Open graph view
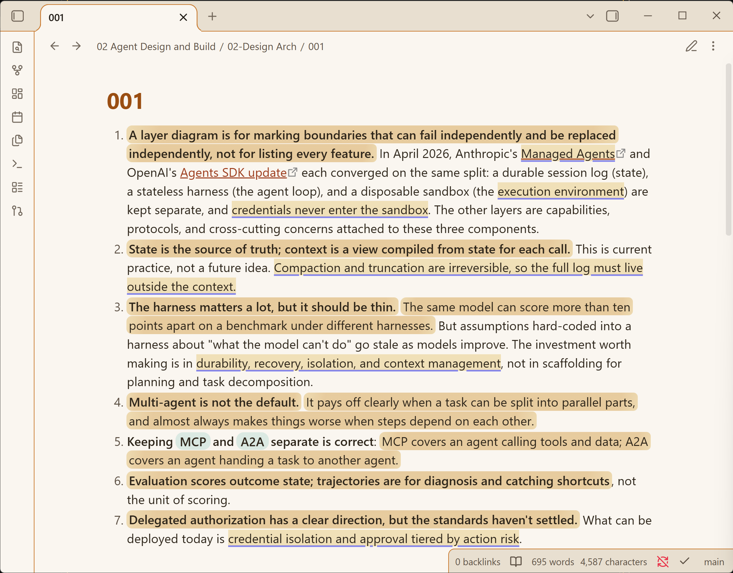 pos(18,70)
